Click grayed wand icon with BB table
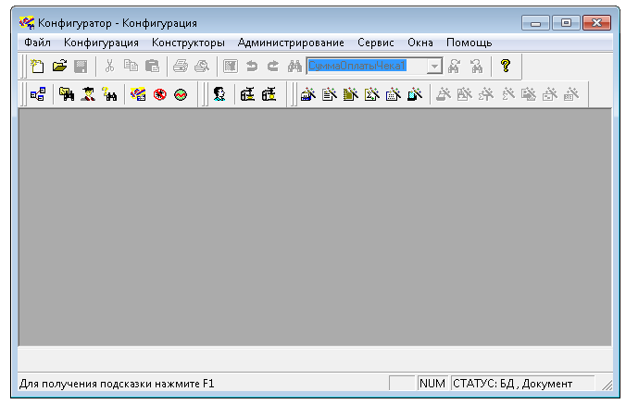Viewport: 626px width, 404px height. [571, 94]
